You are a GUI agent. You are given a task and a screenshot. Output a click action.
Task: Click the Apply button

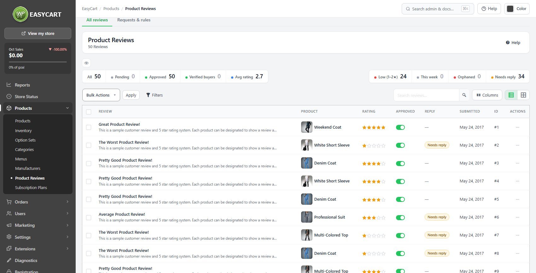tap(131, 95)
